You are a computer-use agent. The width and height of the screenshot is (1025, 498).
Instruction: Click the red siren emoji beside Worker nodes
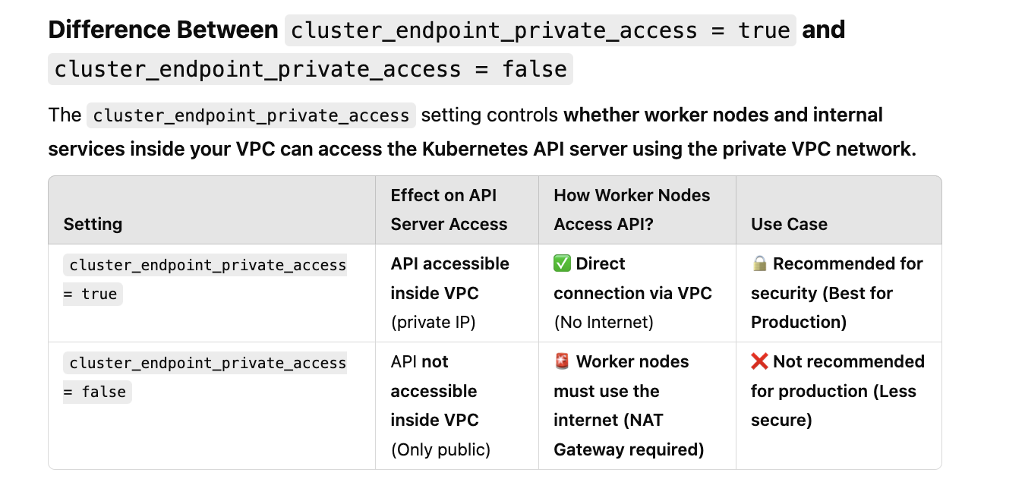coord(562,362)
